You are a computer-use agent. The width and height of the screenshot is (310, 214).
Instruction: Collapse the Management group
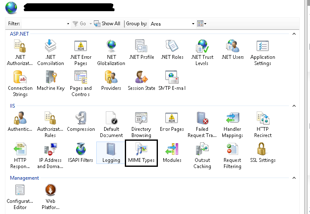pos(294,178)
